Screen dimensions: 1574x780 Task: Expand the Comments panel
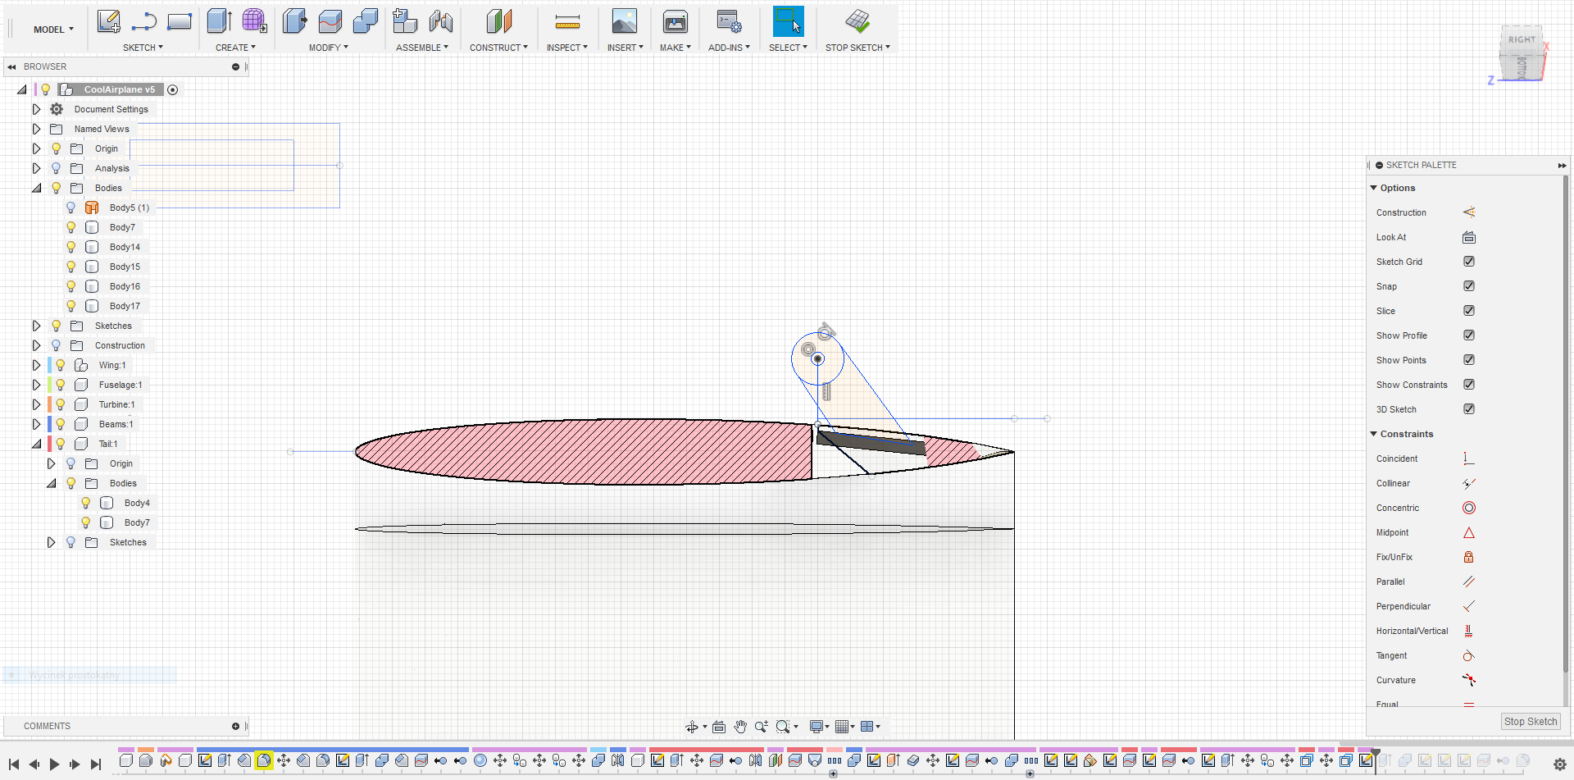(235, 726)
